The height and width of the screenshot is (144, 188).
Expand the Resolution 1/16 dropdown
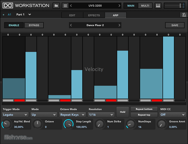[101, 115]
